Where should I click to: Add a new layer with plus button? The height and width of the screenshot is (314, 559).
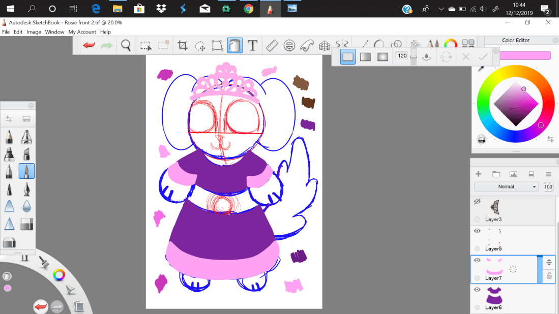pyautogui.click(x=478, y=174)
